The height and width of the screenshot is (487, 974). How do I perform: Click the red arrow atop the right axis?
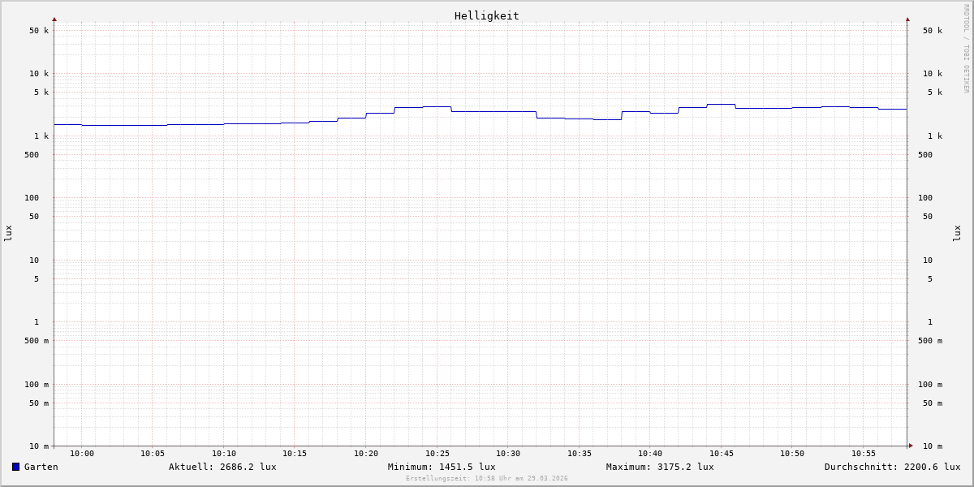(907, 19)
